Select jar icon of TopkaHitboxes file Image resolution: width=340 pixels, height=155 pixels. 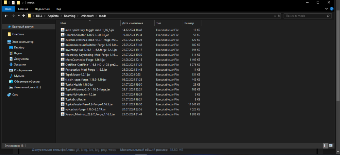coord(63,89)
